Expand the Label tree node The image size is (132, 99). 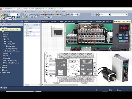click(x=1, y=68)
